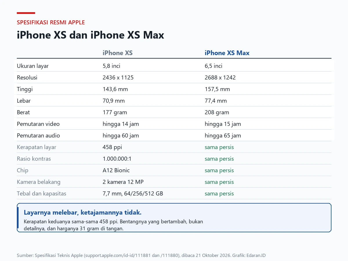Select the 'hingga 15 jam' value
Image resolution: width=348 pixels, height=261 pixels.
[x=223, y=124]
